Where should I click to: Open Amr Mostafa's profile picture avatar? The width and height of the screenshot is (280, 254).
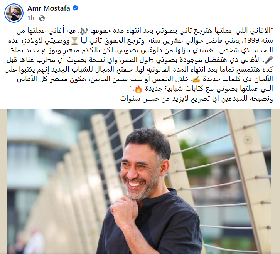point(14,13)
